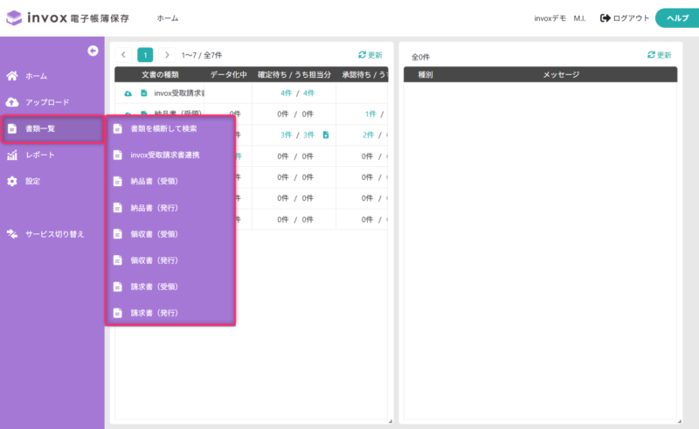Open サービス切り替え in the sidebar
The image size is (699, 429).
click(x=52, y=233)
